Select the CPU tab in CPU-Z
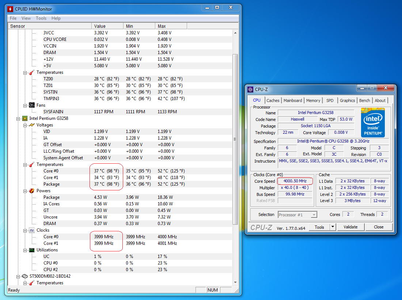Viewport: 402px width, 300px height. tap(257, 100)
